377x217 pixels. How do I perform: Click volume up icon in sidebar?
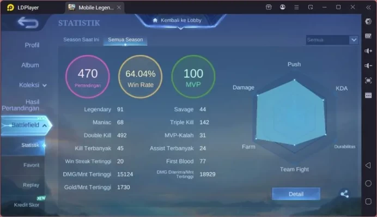368,51
